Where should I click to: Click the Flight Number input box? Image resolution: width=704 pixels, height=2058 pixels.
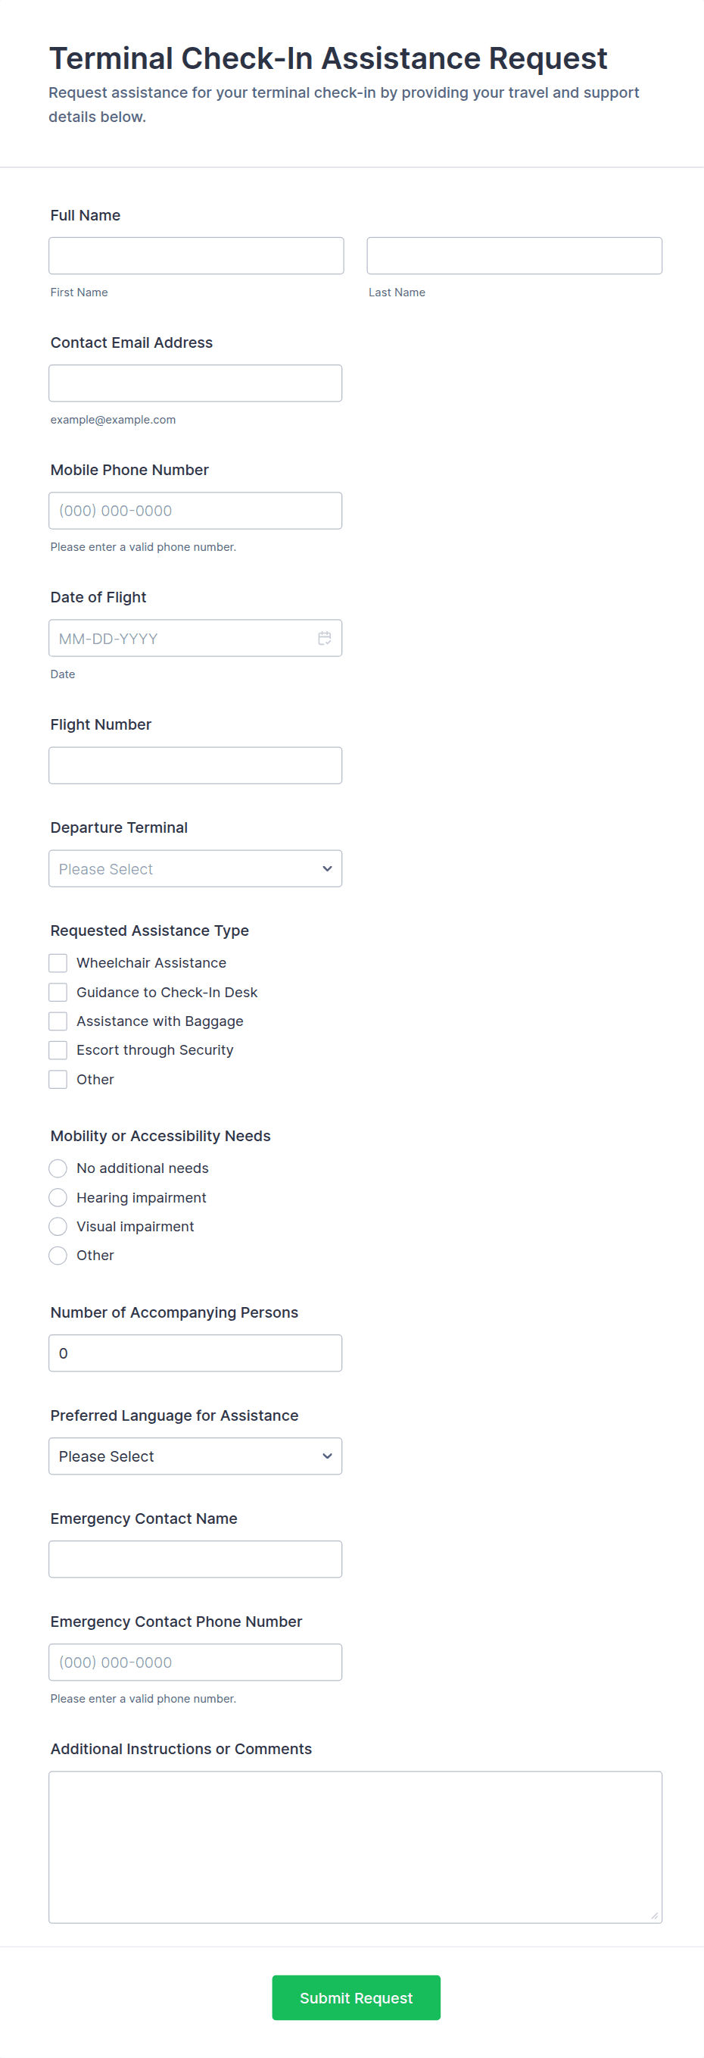click(x=195, y=765)
